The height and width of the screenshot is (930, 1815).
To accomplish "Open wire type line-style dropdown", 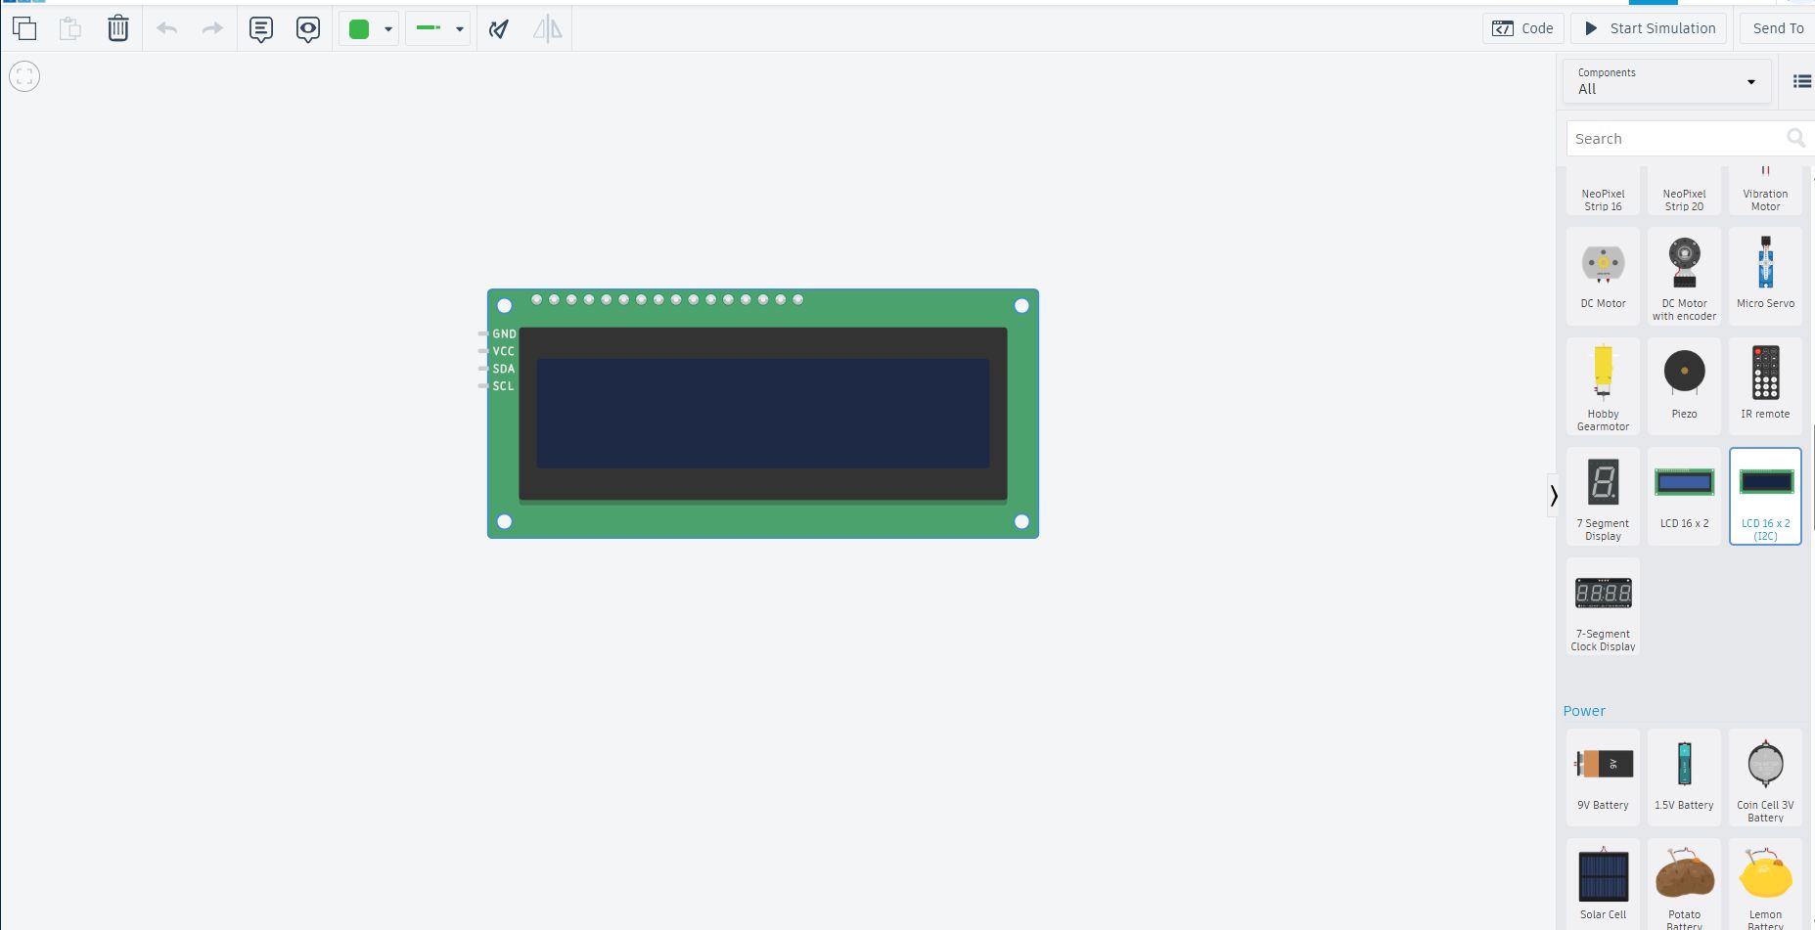I will click(x=438, y=29).
